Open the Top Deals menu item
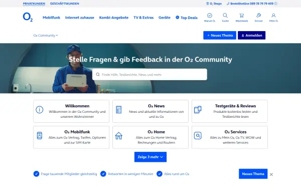301x188 pixels. (187, 18)
